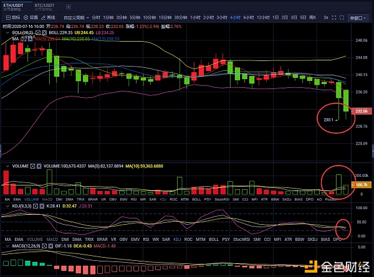Screen dimensions: 374x277
Task: Choose StochRSI in the VOLUME panel indicator strip
Action: coord(222,199)
